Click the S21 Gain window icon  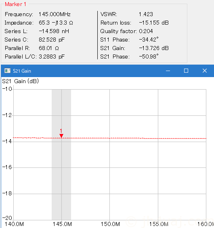point(7,71)
